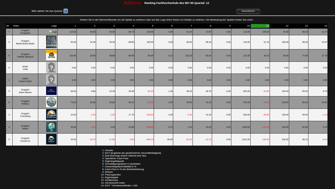Image resolution: width=335 pixels, height=189 pixels.
Task: Click the THREE AMIGOS team logo
Action: 51,55
